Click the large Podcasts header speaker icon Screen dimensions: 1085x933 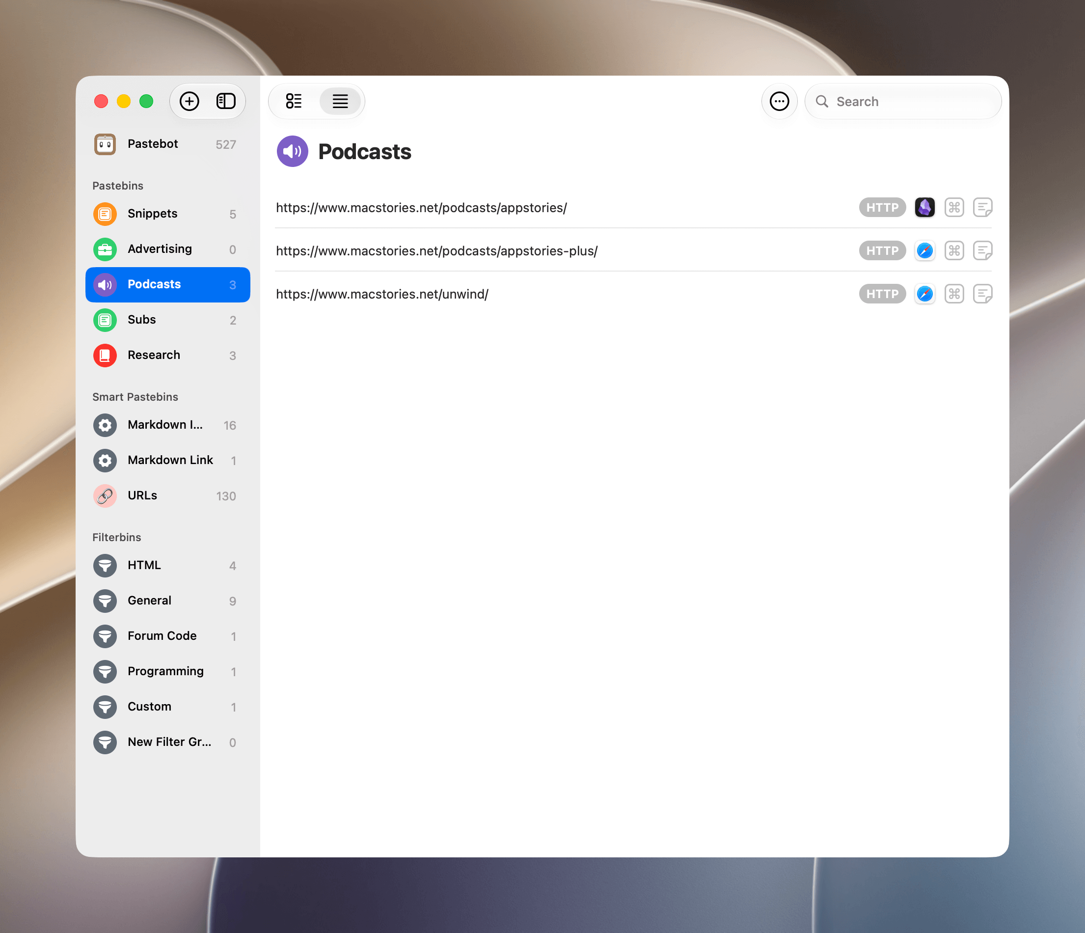[x=292, y=151]
